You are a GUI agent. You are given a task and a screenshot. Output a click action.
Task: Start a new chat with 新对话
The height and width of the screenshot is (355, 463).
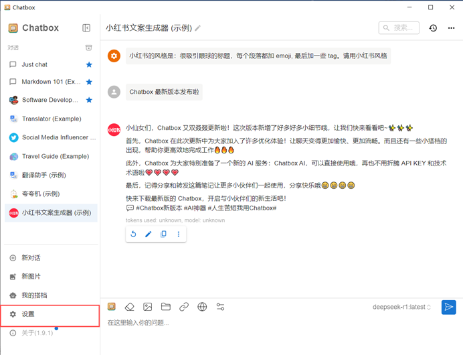coord(51,258)
